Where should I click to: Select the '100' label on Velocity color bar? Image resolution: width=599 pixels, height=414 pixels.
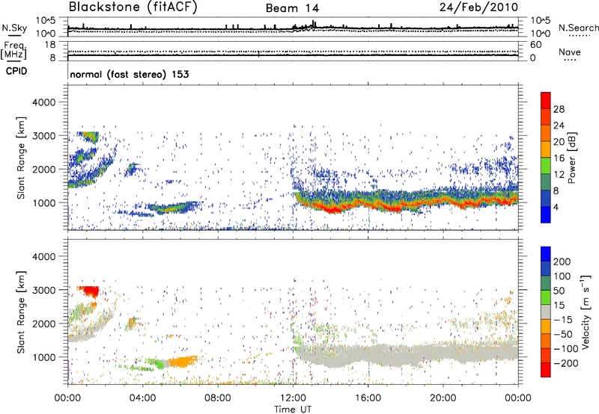562,276
